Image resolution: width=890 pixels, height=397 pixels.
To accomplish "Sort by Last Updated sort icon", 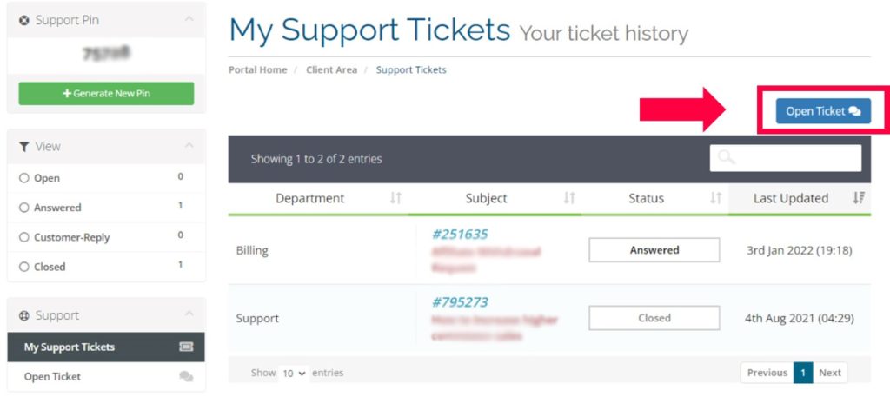I will 859,198.
